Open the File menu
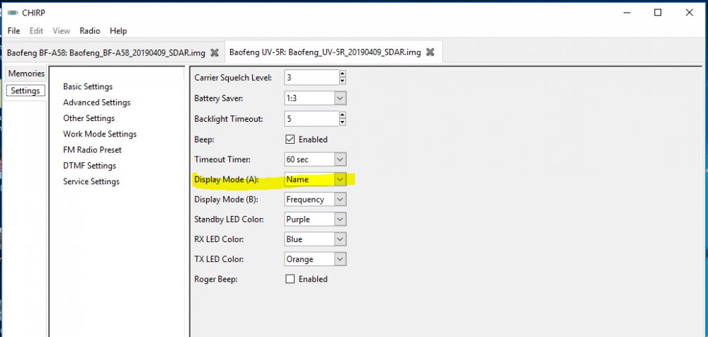Screen dimensions: 708x337 [x=14, y=30]
